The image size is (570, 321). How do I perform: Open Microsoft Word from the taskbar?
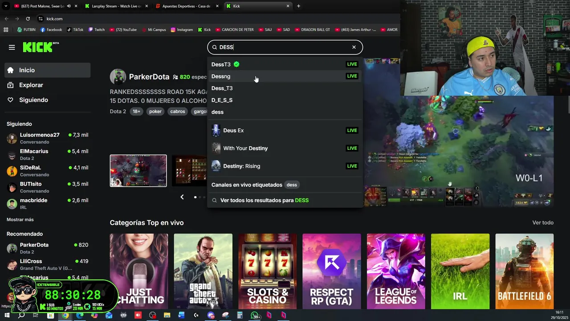[x=181, y=315]
